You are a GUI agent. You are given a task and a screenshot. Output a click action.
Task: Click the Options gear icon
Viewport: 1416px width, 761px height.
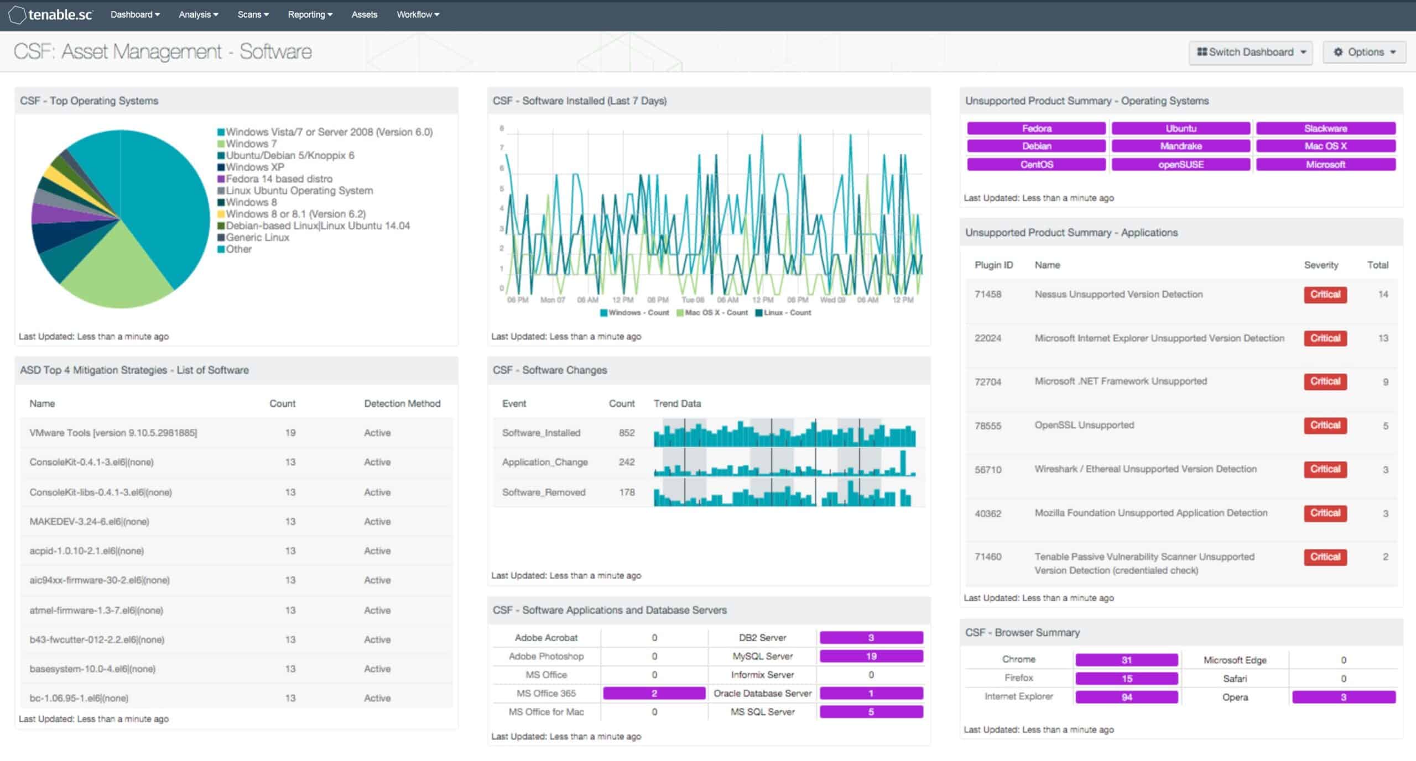pyautogui.click(x=1338, y=52)
